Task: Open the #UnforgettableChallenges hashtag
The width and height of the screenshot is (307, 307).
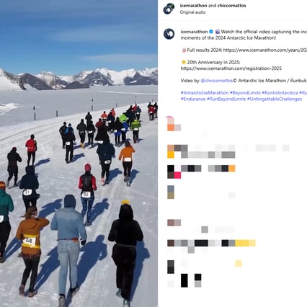Action: 275,99
